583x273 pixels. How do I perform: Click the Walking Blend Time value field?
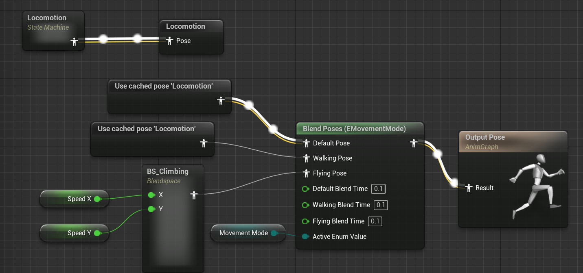click(381, 205)
